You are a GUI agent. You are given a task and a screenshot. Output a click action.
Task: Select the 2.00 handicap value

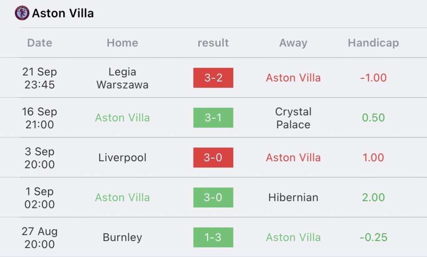coord(373,197)
